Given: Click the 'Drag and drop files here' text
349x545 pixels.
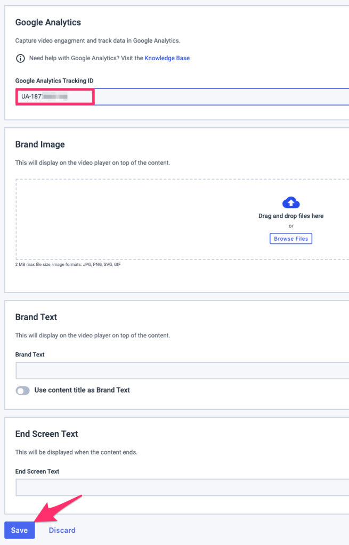Looking at the screenshot, I should tap(291, 216).
